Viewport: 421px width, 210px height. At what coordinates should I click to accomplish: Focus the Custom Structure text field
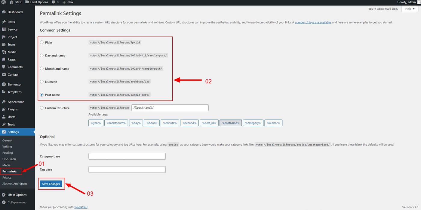(170, 108)
